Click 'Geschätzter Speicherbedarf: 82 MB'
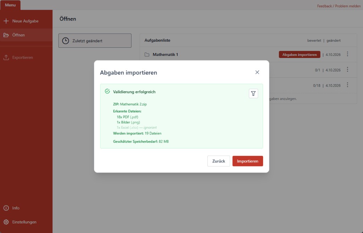The width and height of the screenshot is (363, 233). (x=141, y=141)
